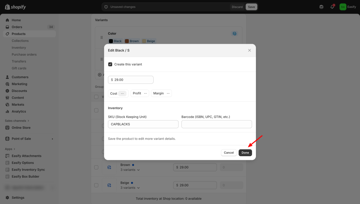Click the Cancel button in dialog
The width and height of the screenshot is (360, 204).
pos(229,153)
